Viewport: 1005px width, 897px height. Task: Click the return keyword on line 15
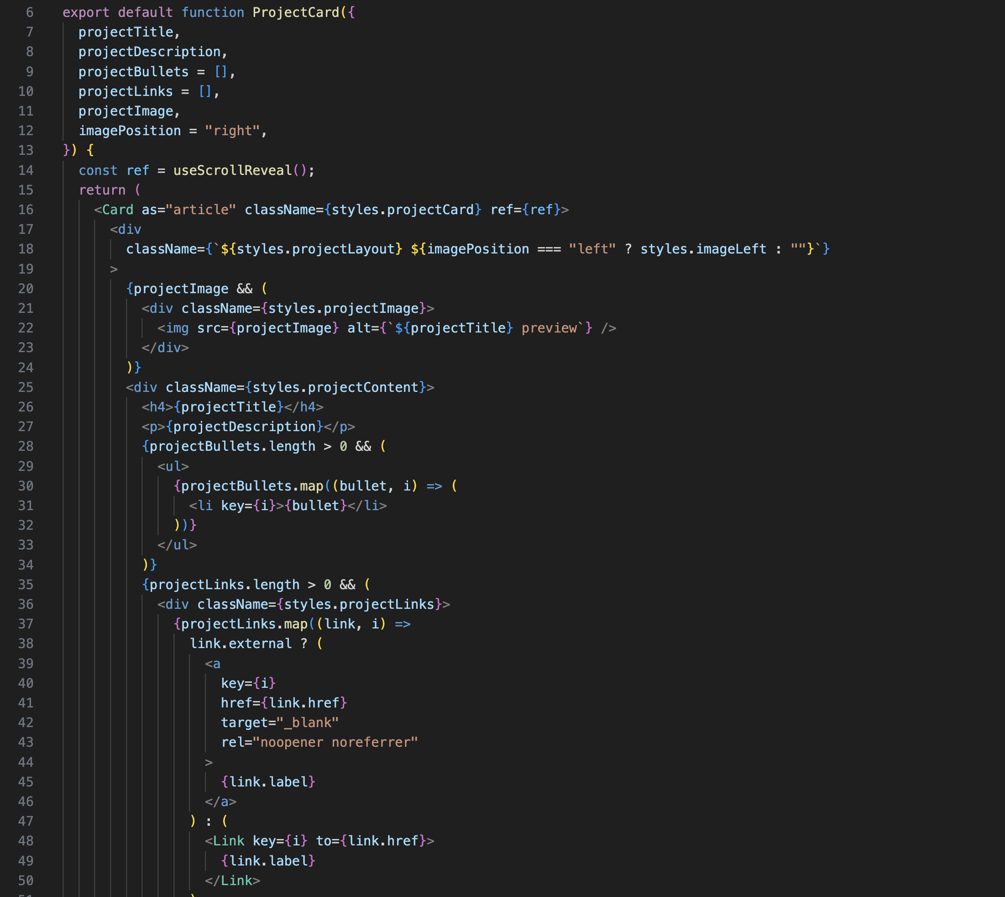(x=104, y=190)
